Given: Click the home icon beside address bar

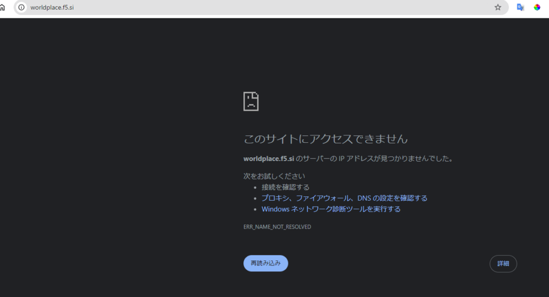Looking at the screenshot, I should (x=2, y=7).
